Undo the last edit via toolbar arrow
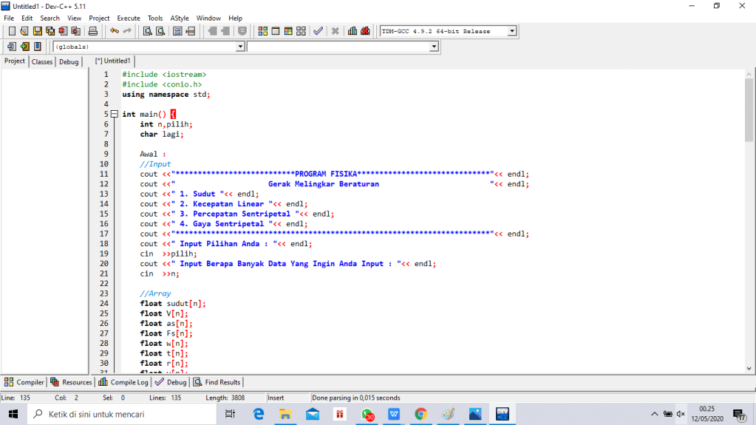The width and height of the screenshot is (756, 425). (x=115, y=31)
